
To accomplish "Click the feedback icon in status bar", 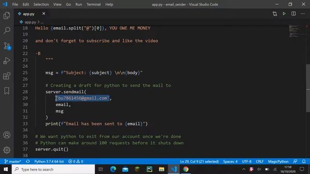I will 295,161.
